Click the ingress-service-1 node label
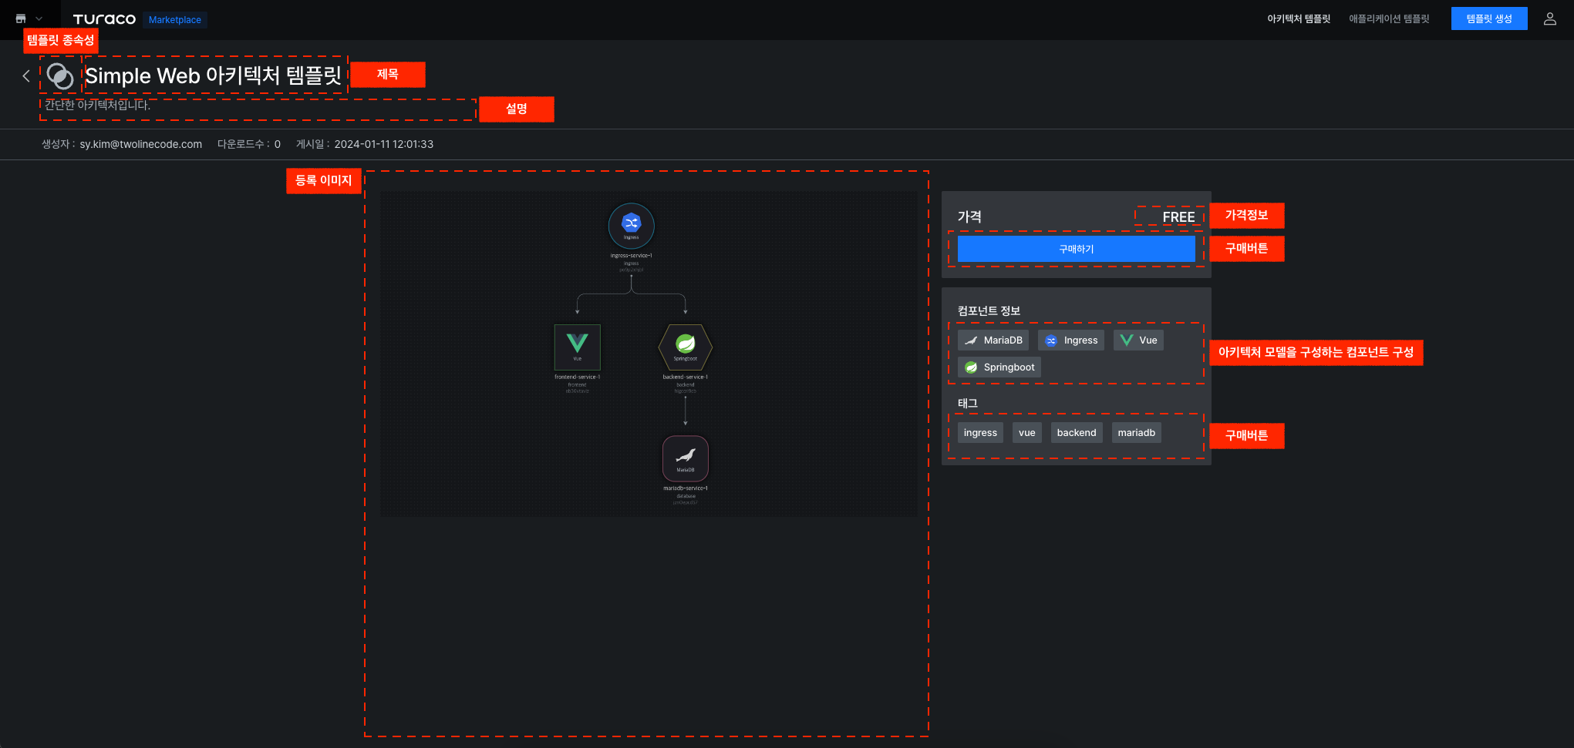This screenshot has width=1574, height=748. click(632, 256)
